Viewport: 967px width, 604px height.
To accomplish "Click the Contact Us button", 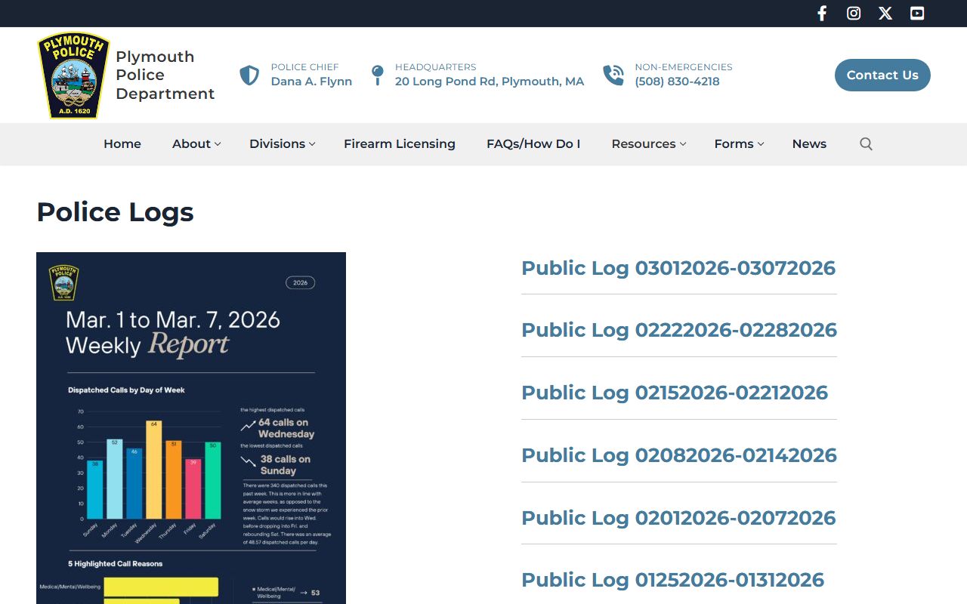I will 882,75.
